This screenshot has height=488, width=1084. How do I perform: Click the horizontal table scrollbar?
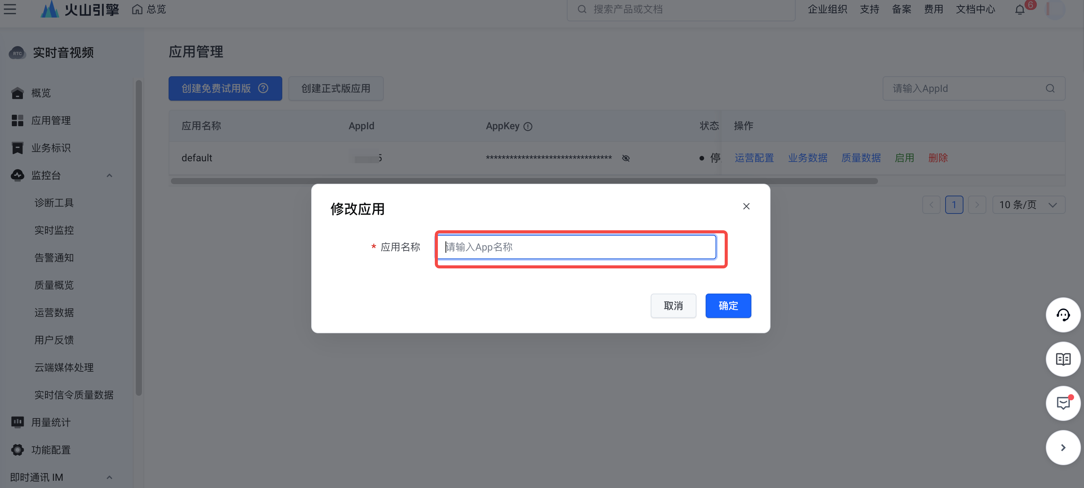pyautogui.click(x=524, y=181)
